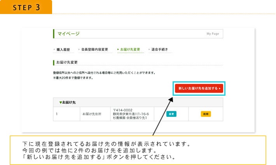
Task: Click the お届け先住所 table cell
Action: click(91, 114)
